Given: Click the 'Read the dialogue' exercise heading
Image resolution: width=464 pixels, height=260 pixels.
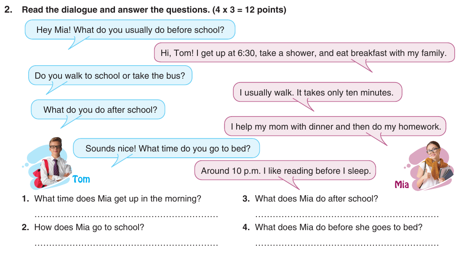Looking at the screenshot, I should [145, 10].
